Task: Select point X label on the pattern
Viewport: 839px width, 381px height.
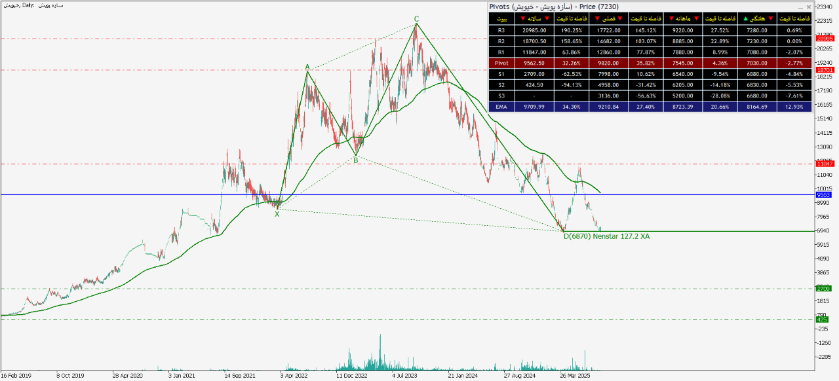Action: click(277, 214)
